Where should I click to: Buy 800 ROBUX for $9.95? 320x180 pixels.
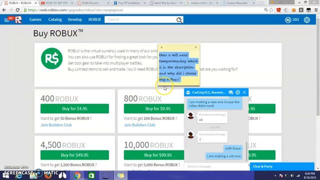click(154, 108)
